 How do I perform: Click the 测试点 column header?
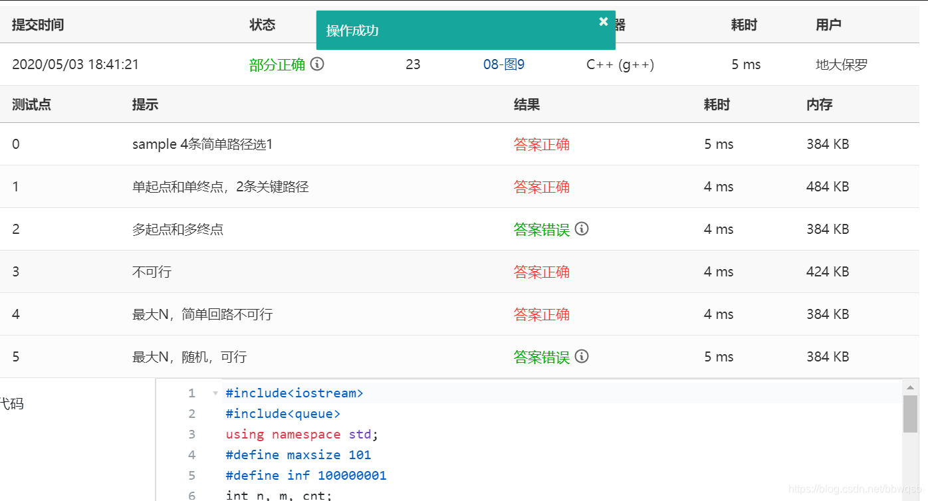coord(31,104)
